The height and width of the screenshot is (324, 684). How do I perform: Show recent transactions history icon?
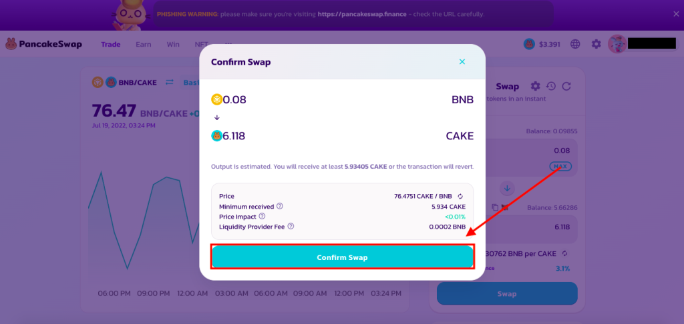coord(551,86)
